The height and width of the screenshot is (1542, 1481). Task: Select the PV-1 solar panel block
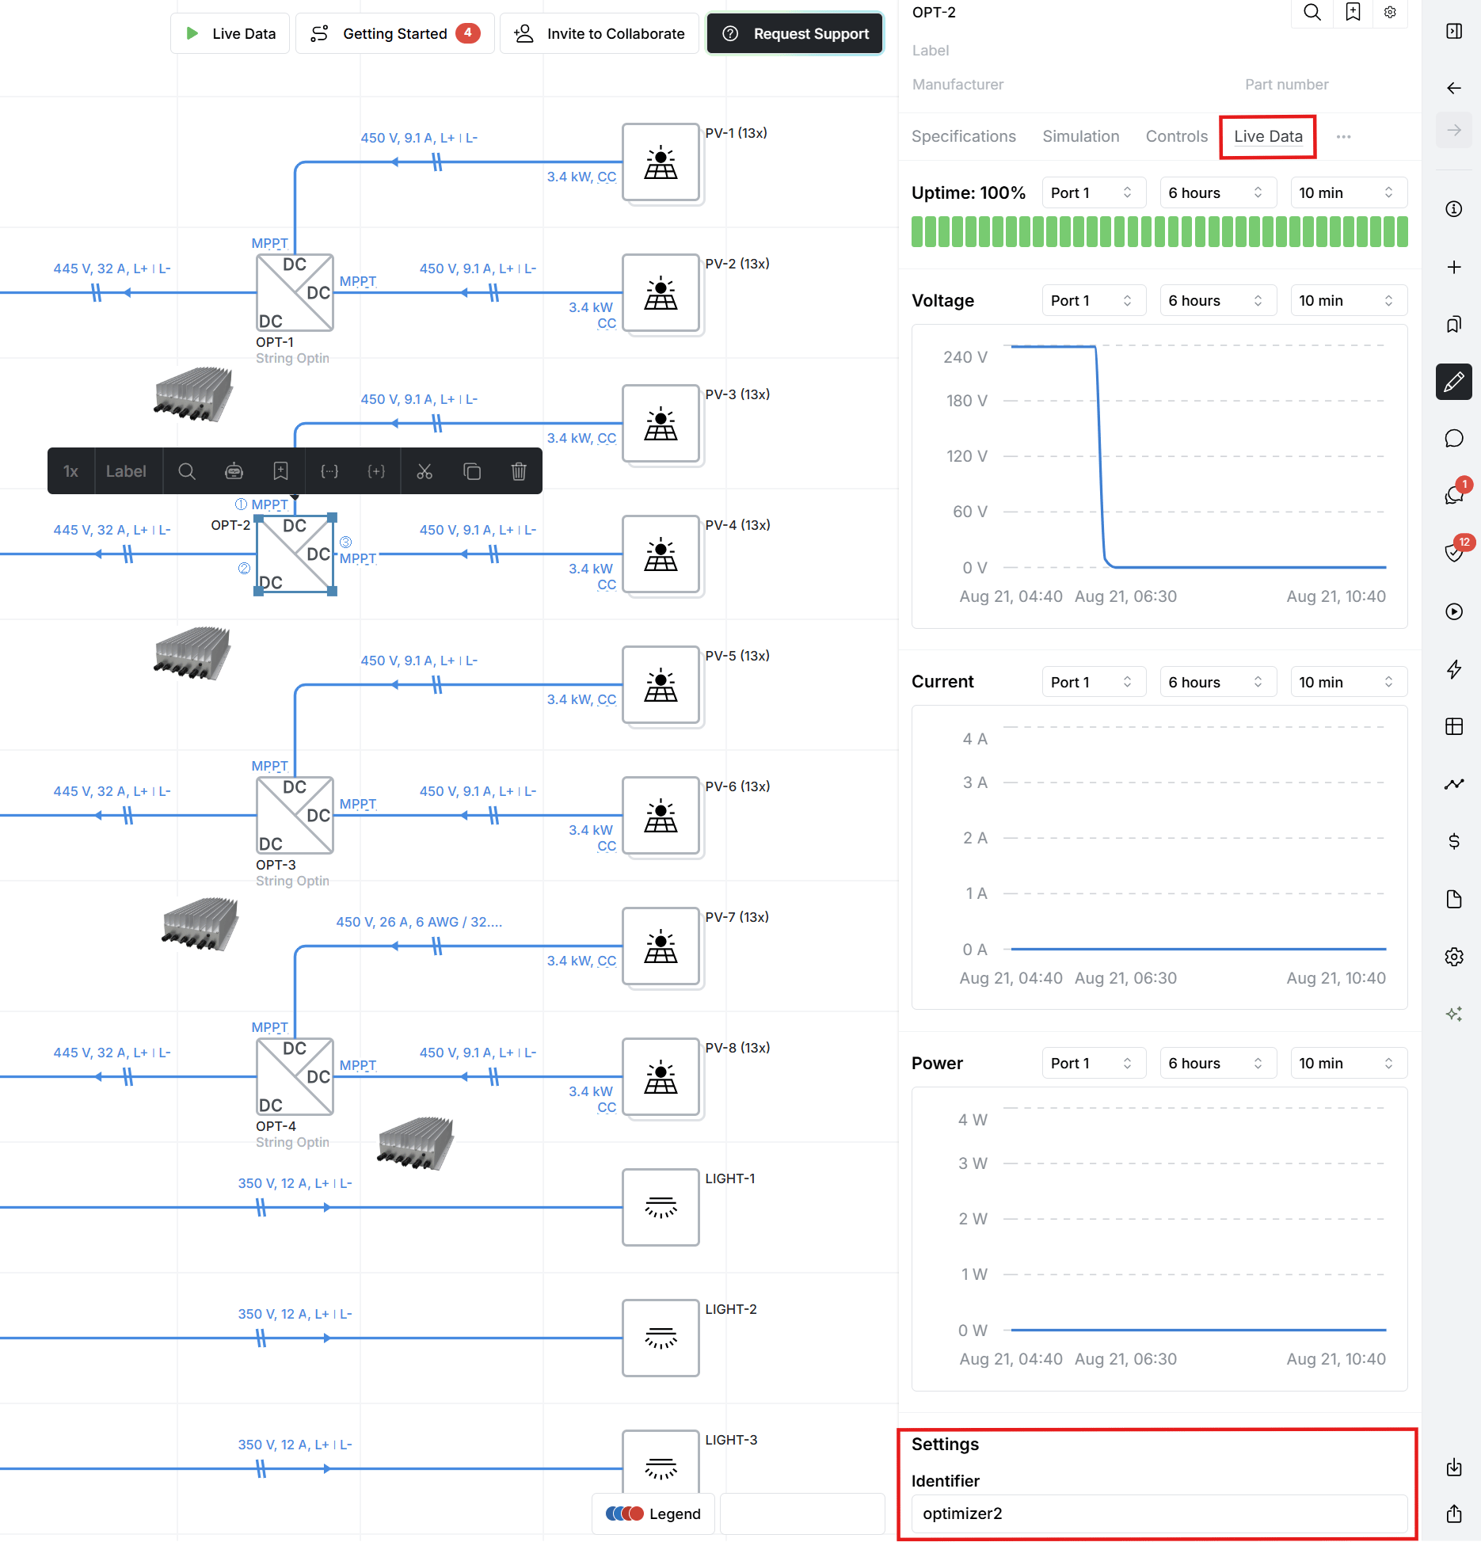[661, 162]
